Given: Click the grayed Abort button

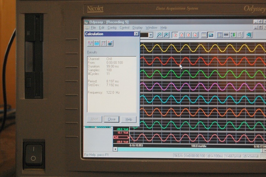Looking at the screenshot, I should pos(94,119).
